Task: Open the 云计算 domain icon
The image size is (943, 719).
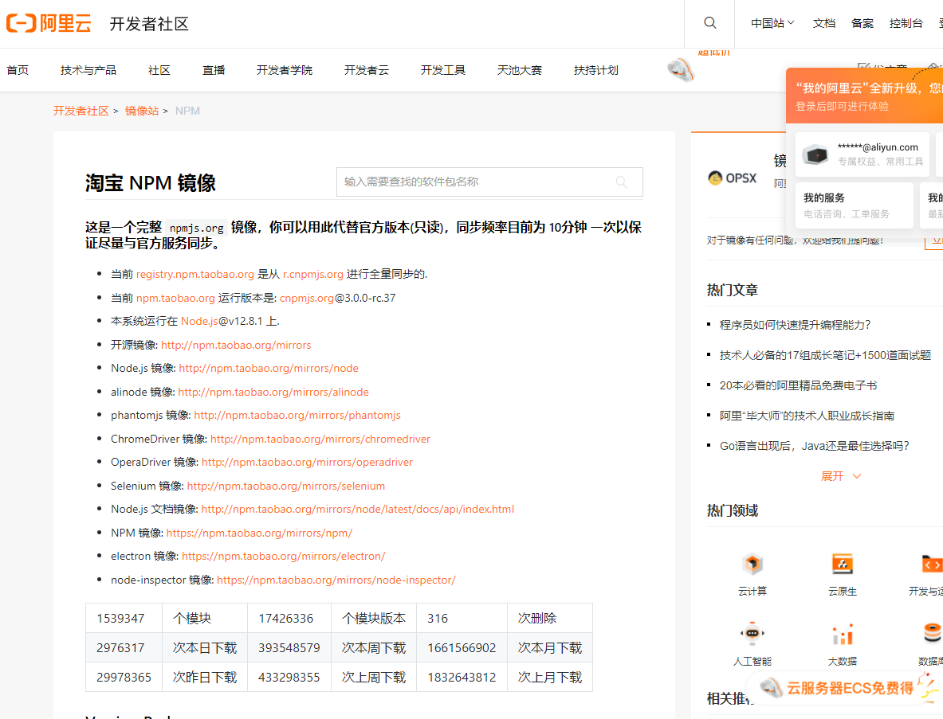Action: click(752, 564)
